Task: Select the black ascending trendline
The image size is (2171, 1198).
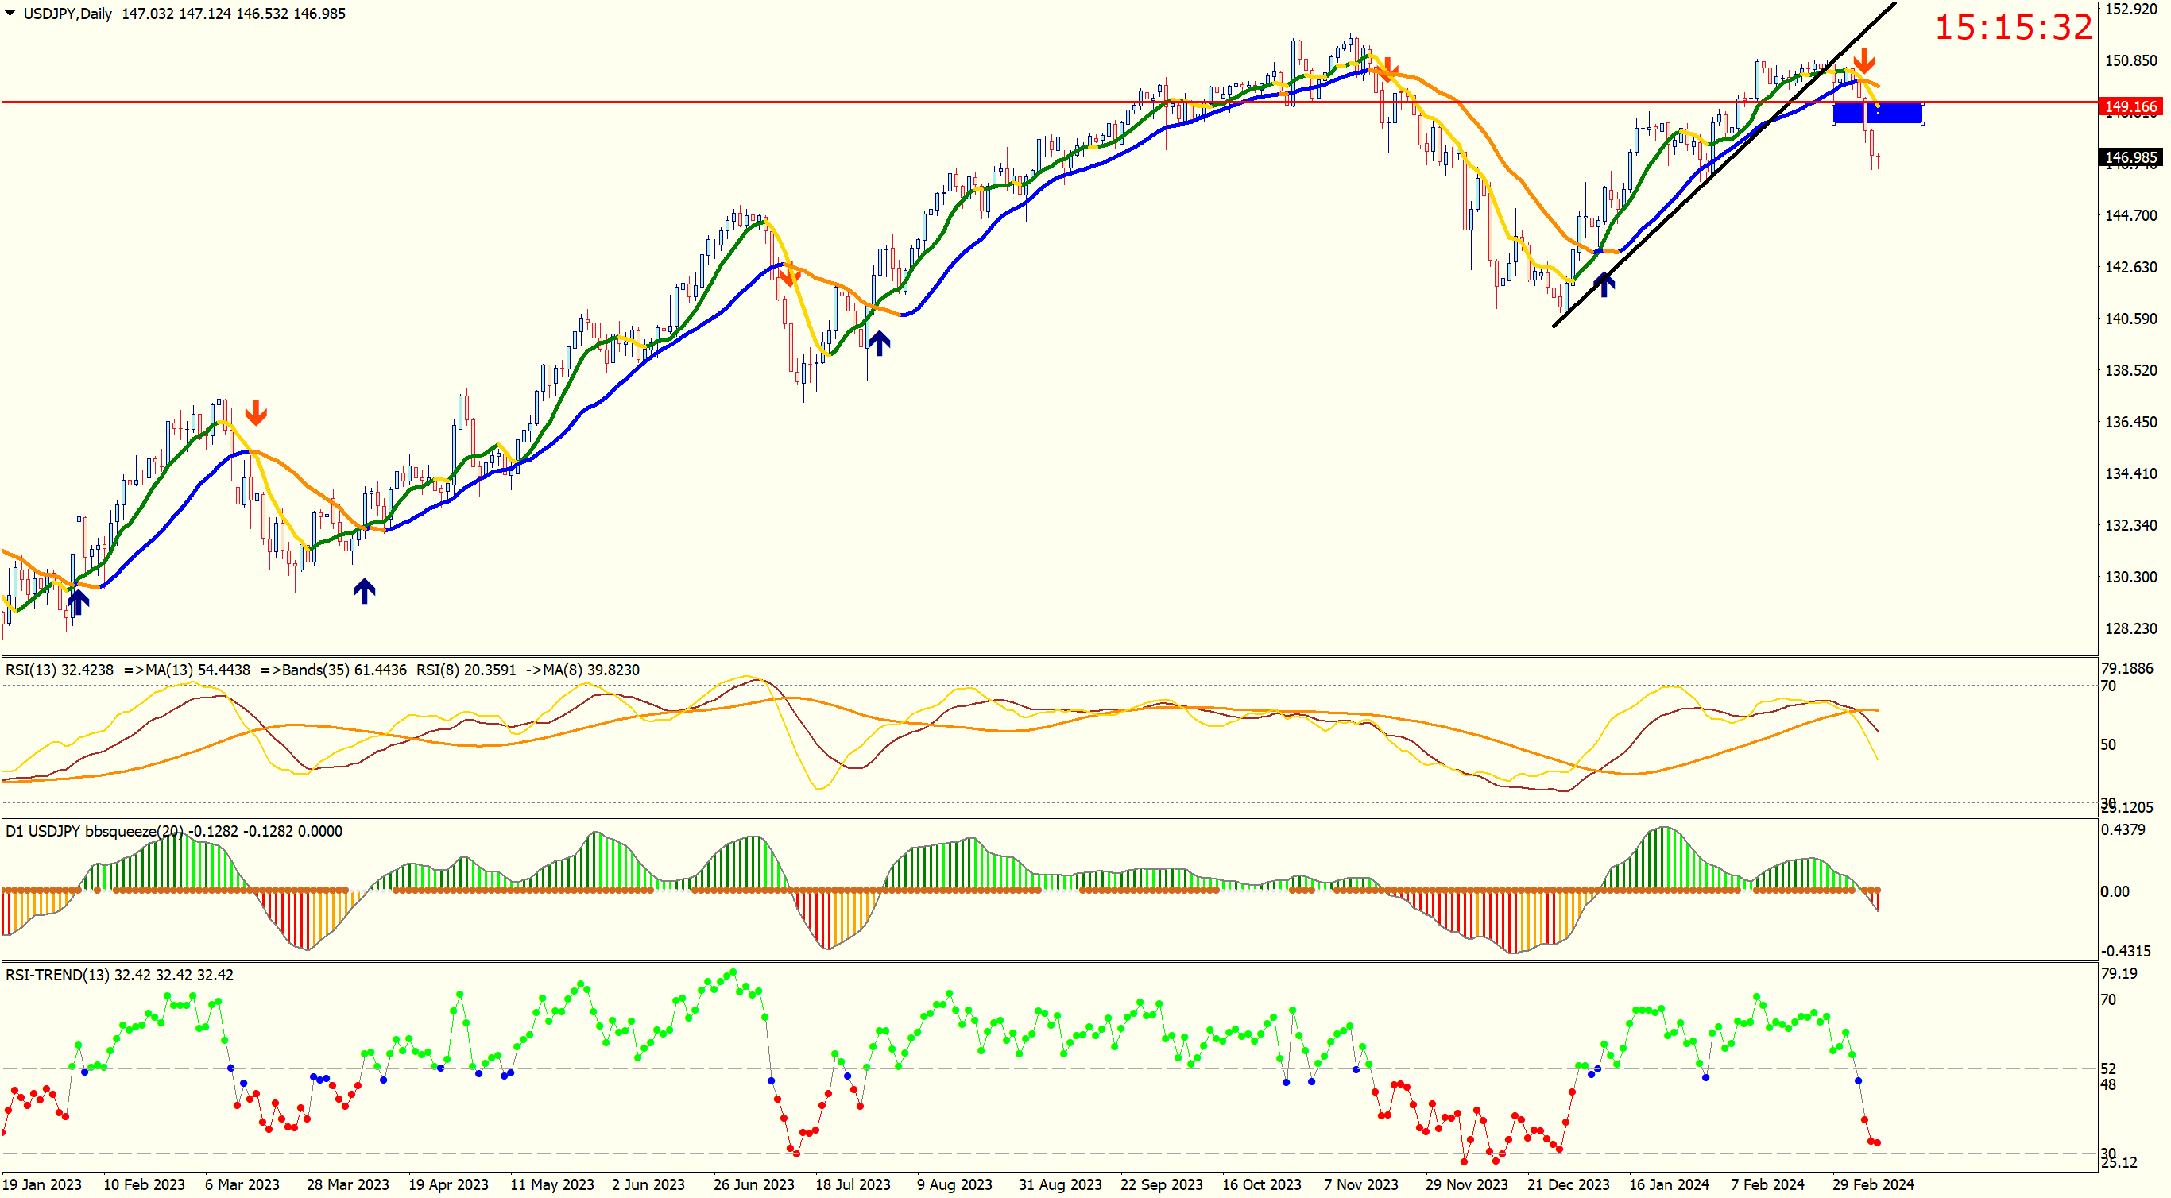Action: [1685, 203]
